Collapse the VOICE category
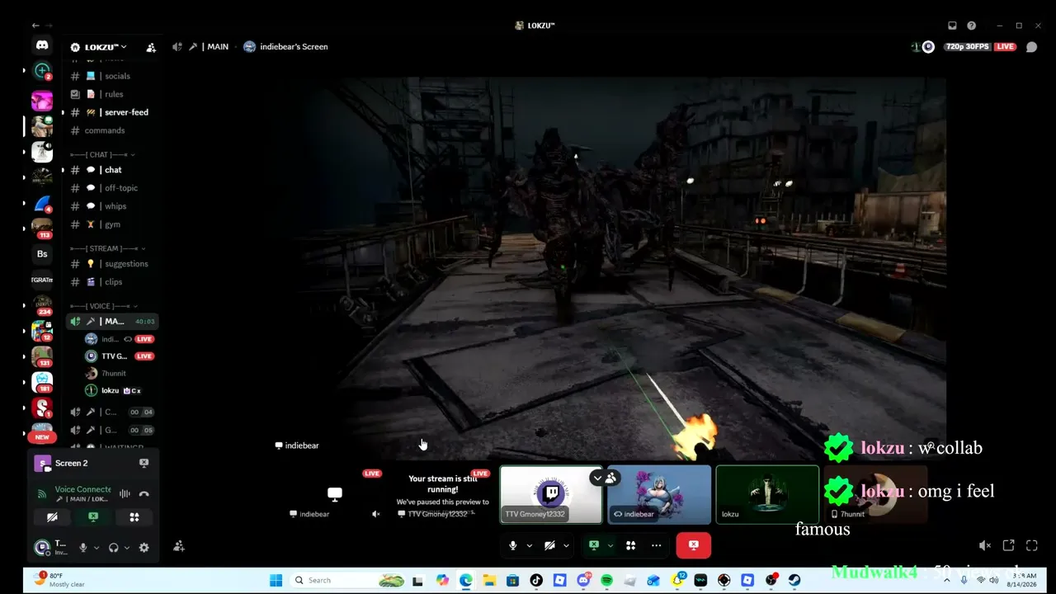This screenshot has height=594, width=1056. (x=104, y=306)
